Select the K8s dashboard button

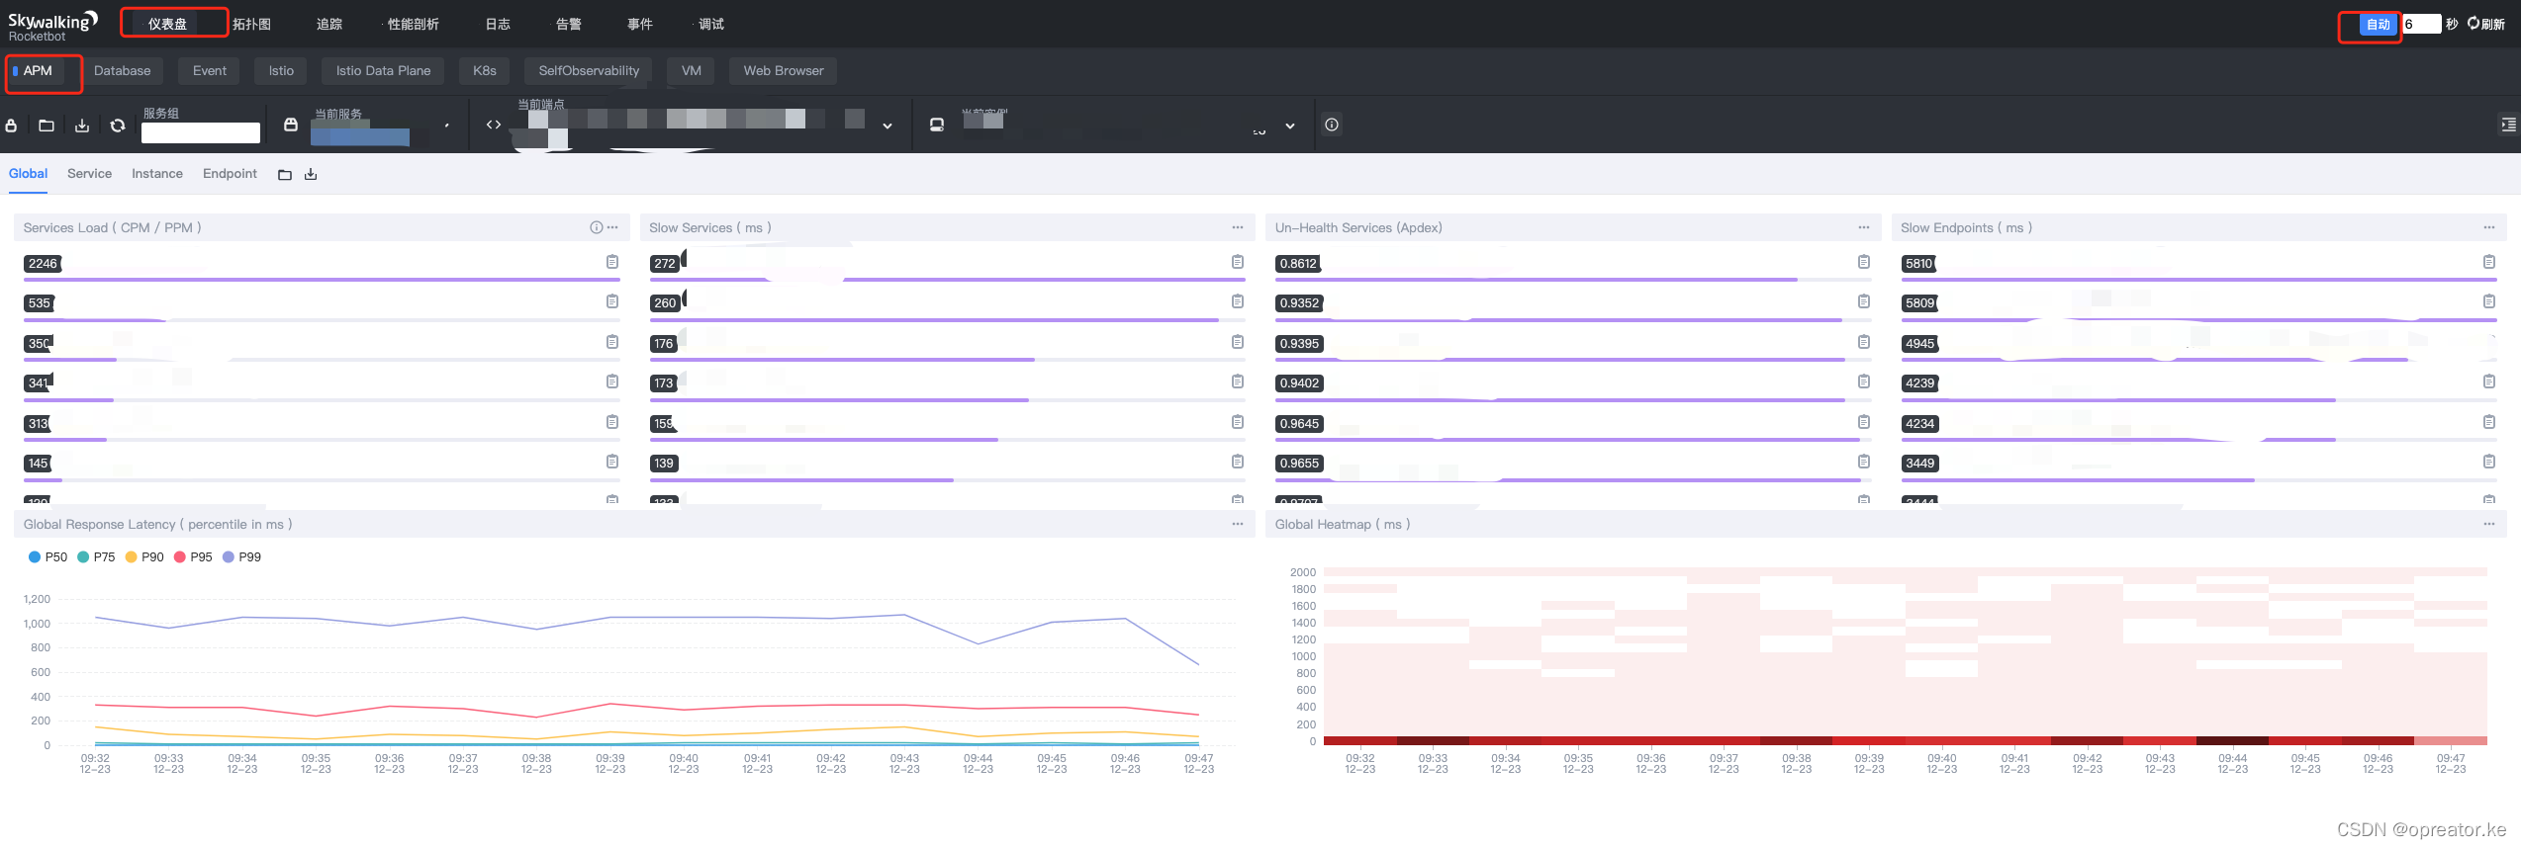coord(485,71)
